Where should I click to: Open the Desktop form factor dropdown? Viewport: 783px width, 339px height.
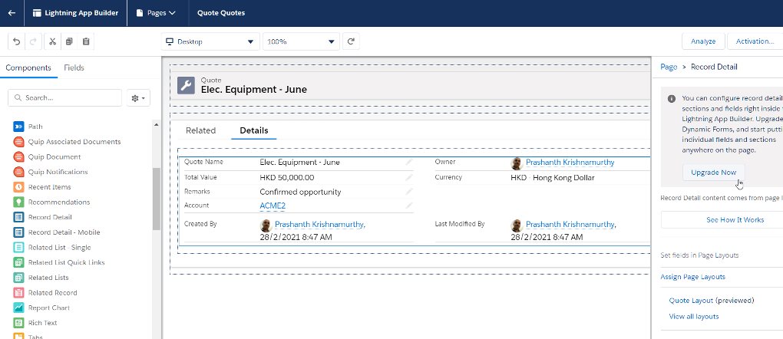[x=210, y=41]
